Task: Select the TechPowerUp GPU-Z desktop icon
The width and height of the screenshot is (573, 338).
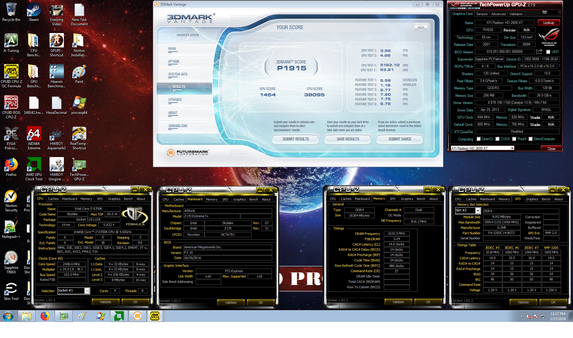Action: 79,169
